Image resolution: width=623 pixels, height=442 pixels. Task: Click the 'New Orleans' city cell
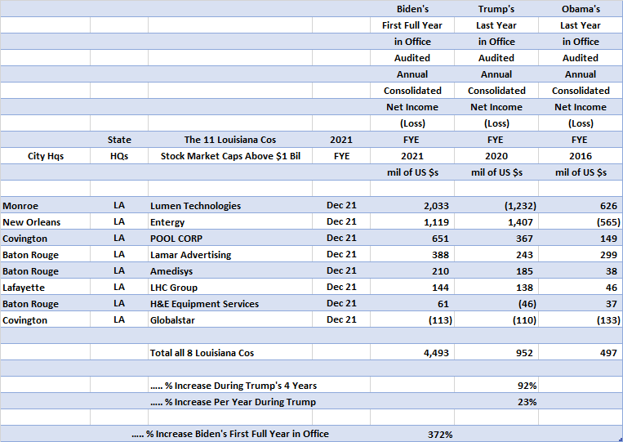[x=45, y=221]
